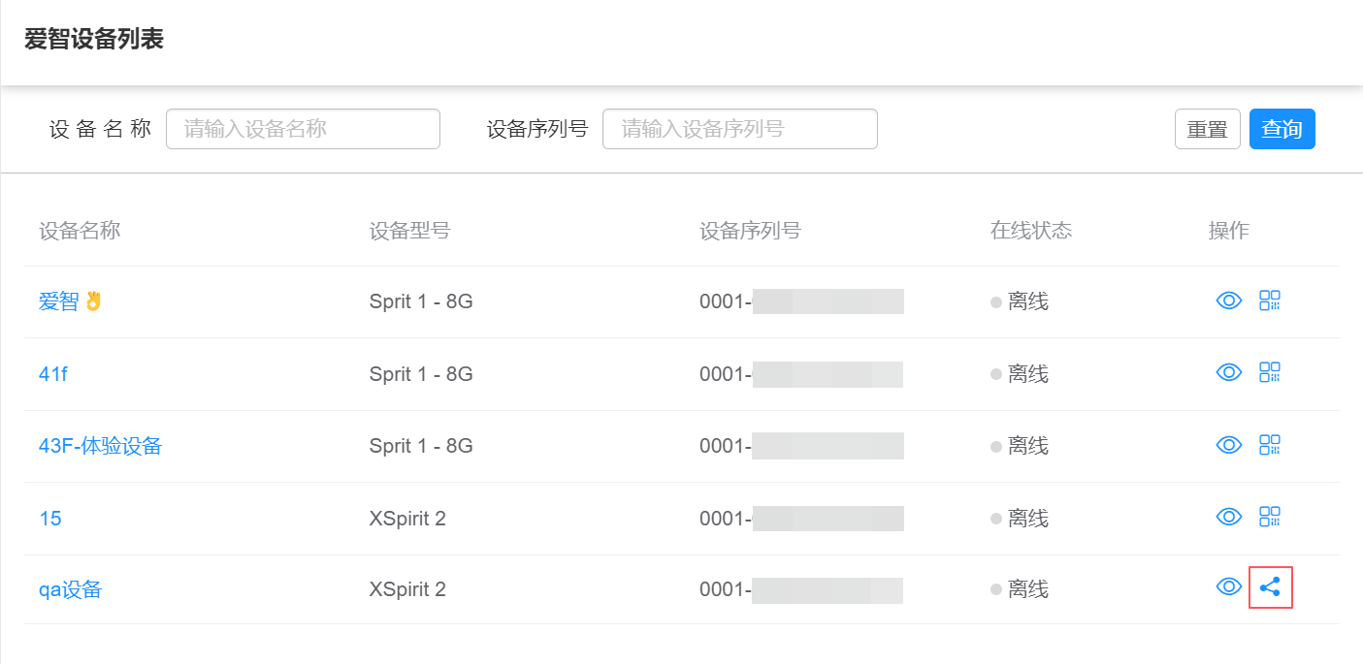This screenshot has width=1363, height=664.
Task: Open QR code icon in device 15 row
Action: 1270,517
